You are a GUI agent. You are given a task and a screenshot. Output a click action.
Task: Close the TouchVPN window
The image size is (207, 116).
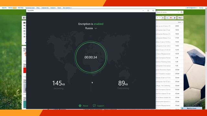point(153,11)
